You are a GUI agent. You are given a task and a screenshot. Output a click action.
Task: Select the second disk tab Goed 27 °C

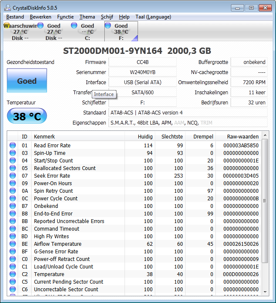[x=54, y=32]
